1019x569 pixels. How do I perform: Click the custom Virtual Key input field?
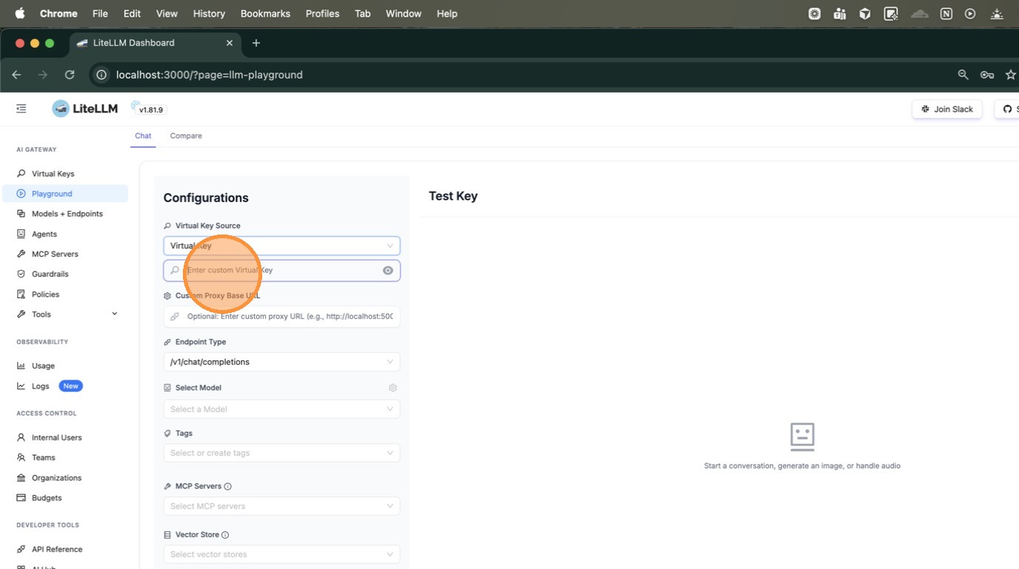(281, 271)
